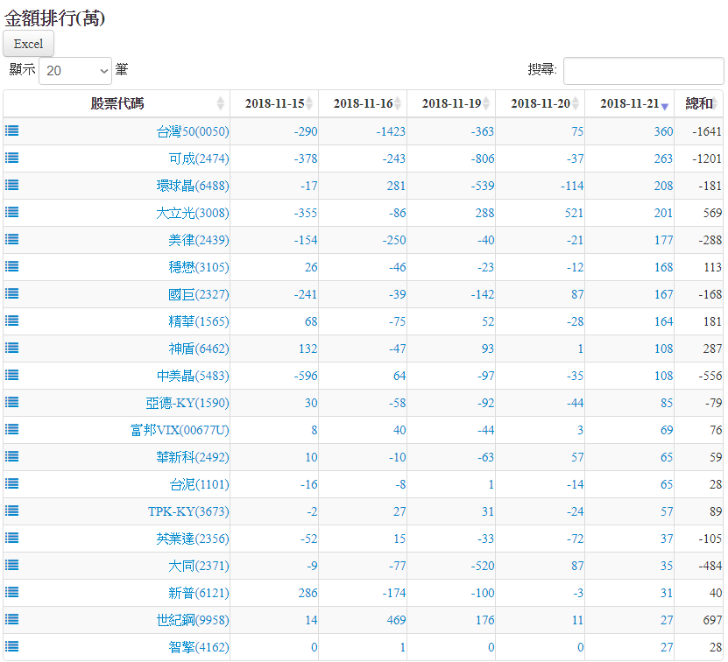Click the list icon in the 可成(2474) row
The height and width of the screenshot is (662, 728).
[12, 158]
